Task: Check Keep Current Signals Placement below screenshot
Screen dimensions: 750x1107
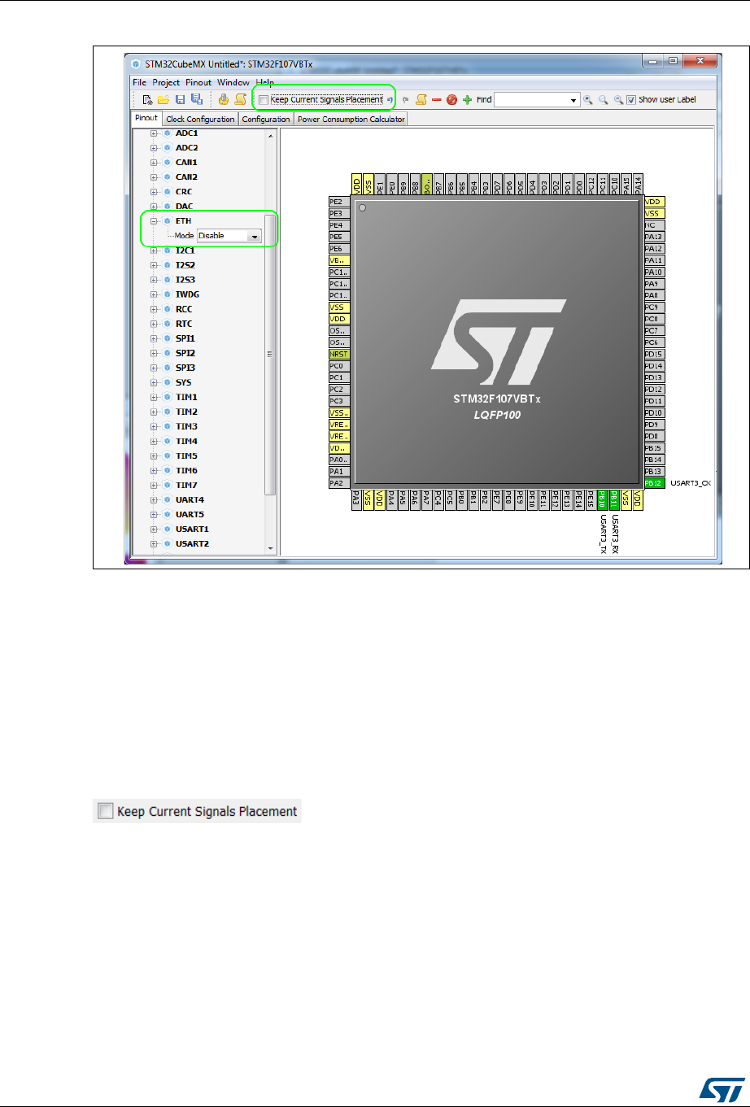Action: pyautogui.click(x=104, y=811)
